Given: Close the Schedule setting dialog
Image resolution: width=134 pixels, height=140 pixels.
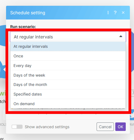Looking at the screenshot, I should pyautogui.click(x=123, y=13).
